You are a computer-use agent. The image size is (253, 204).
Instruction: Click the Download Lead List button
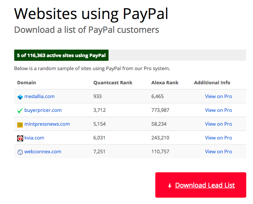click(x=201, y=185)
